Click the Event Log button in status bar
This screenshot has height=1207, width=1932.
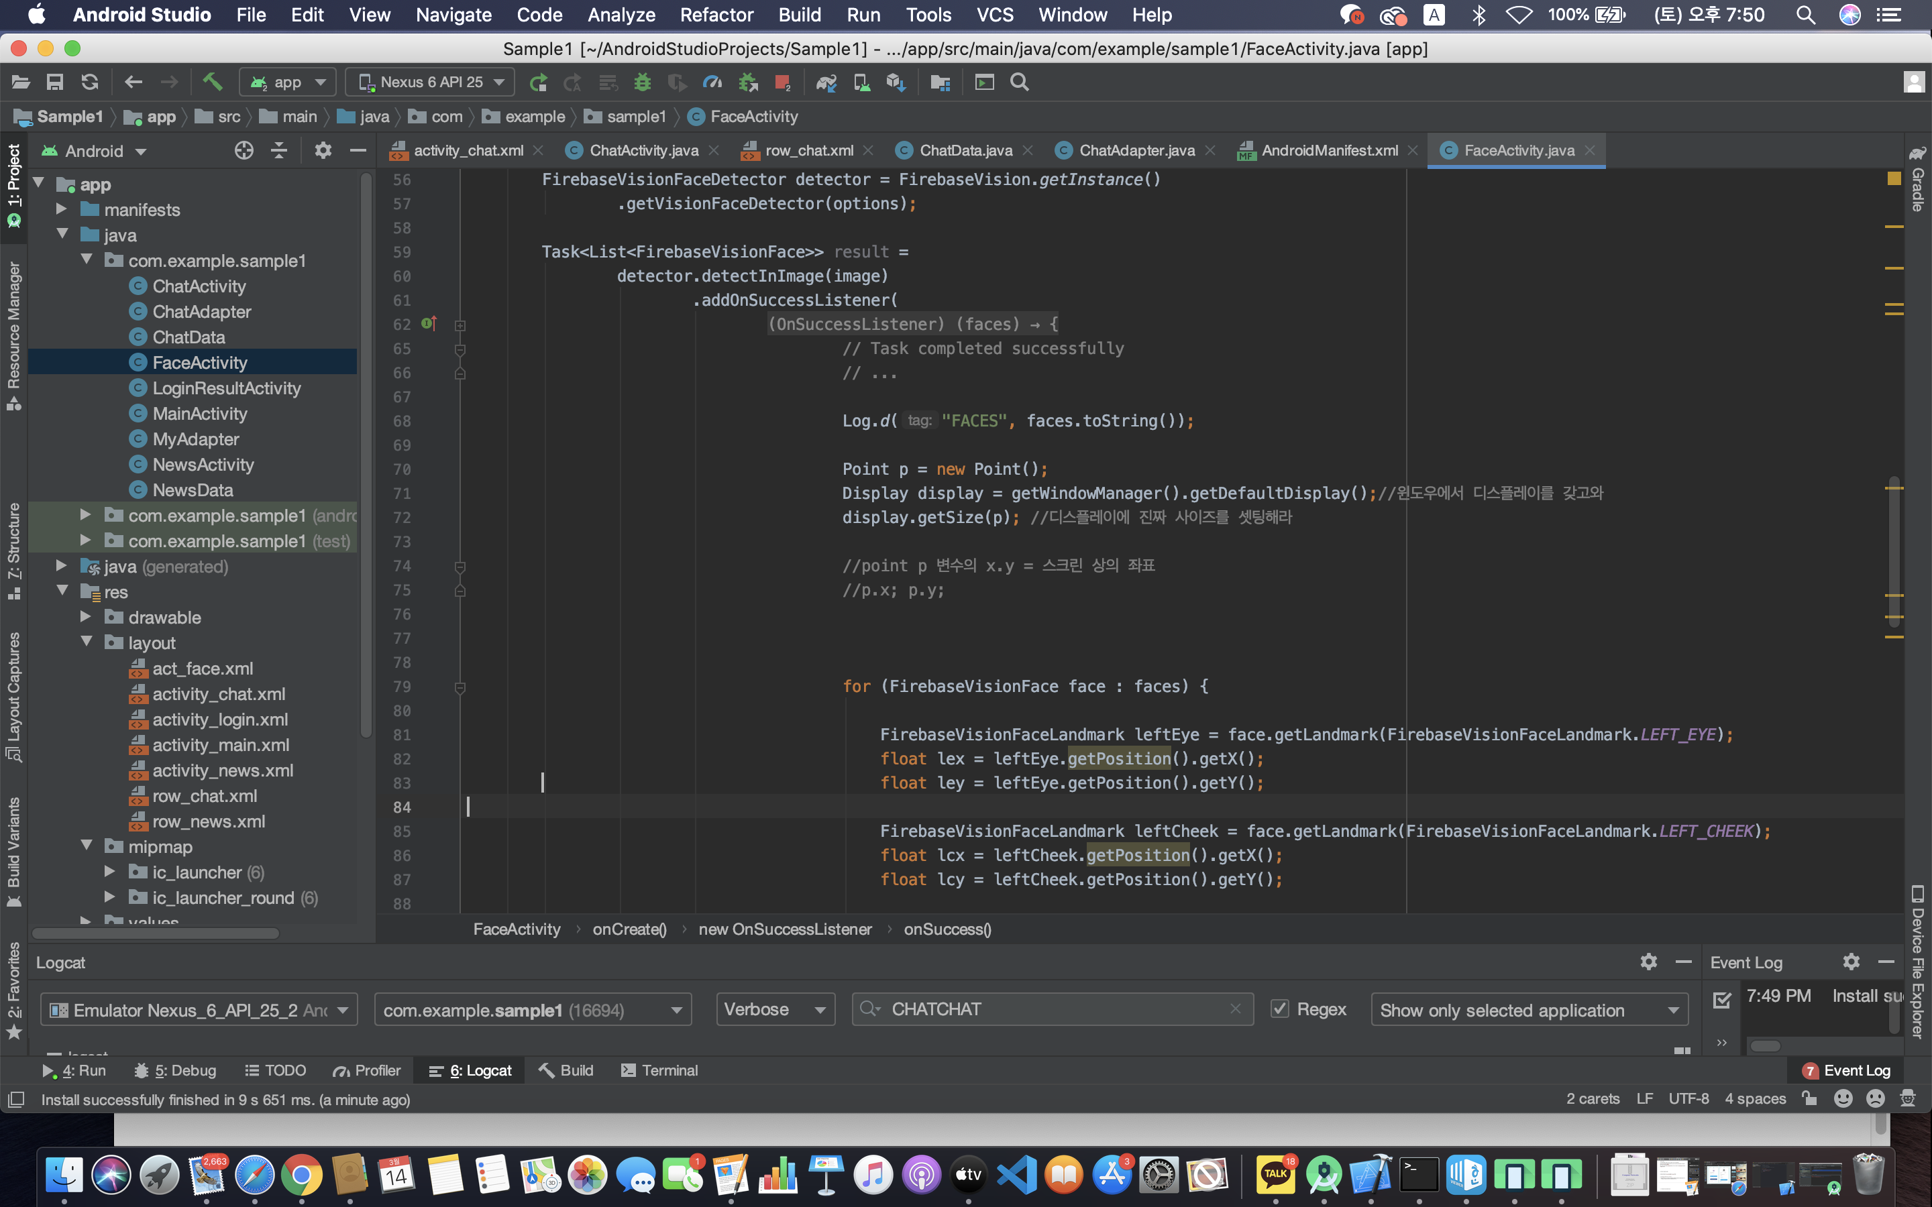tap(1847, 1070)
